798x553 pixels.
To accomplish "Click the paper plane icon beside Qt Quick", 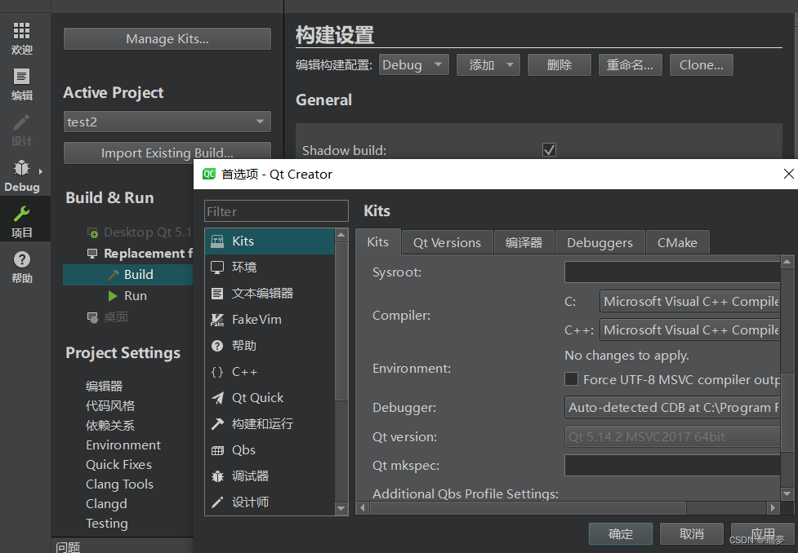I will [217, 398].
